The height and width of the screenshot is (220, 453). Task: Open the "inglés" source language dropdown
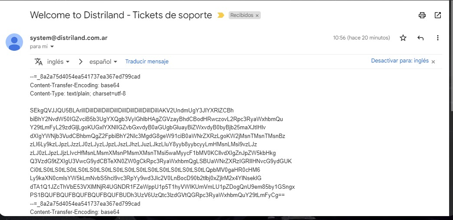pyautogui.click(x=58, y=62)
